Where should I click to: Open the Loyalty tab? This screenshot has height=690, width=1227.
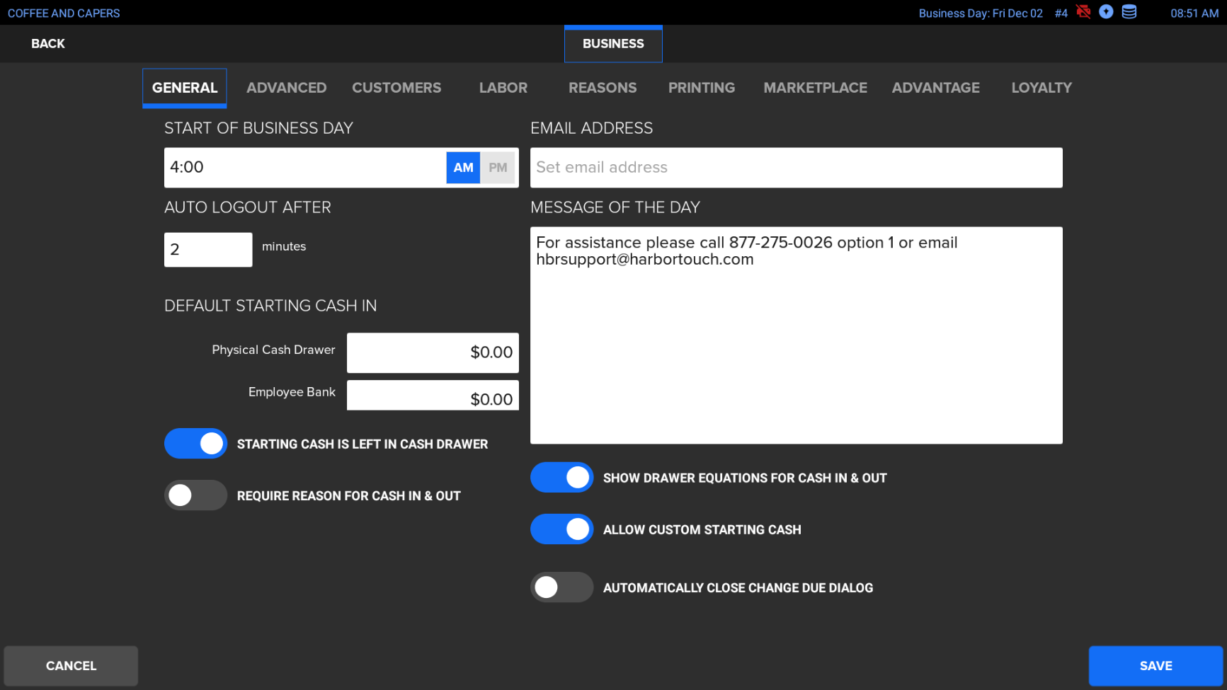tap(1041, 88)
